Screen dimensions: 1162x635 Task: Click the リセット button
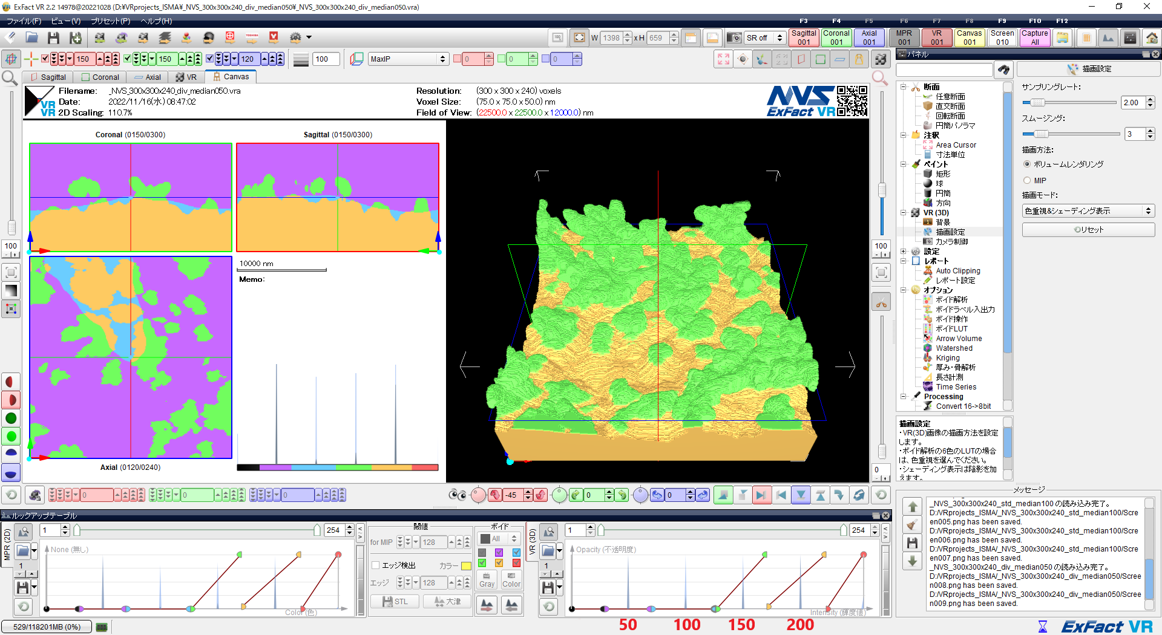1088,230
